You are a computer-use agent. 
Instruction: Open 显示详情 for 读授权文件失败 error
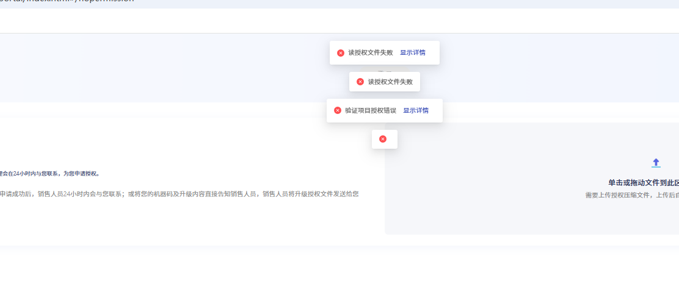click(413, 53)
